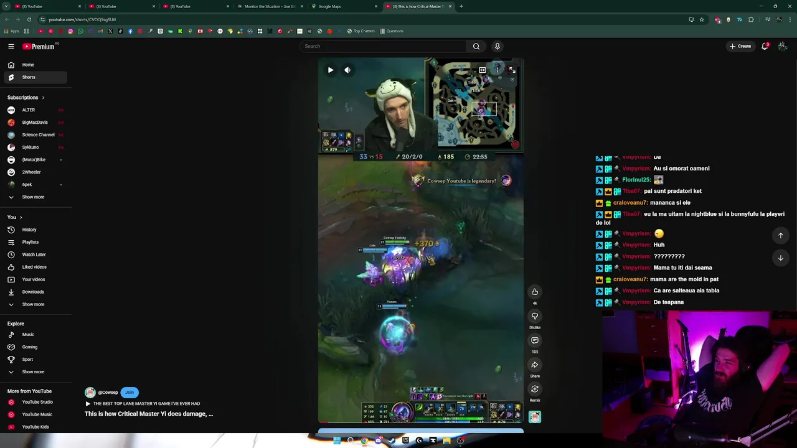Open Discord from the taskbar
Image resolution: width=797 pixels, height=448 pixels.
click(378, 441)
